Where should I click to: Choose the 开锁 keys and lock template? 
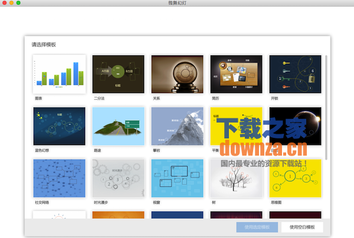(295, 74)
